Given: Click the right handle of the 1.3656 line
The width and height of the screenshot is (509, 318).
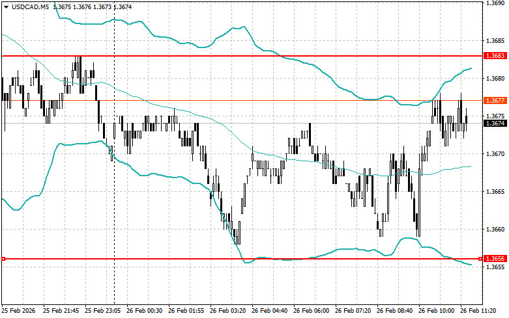Looking at the screenshot, I should click(480, 259).
